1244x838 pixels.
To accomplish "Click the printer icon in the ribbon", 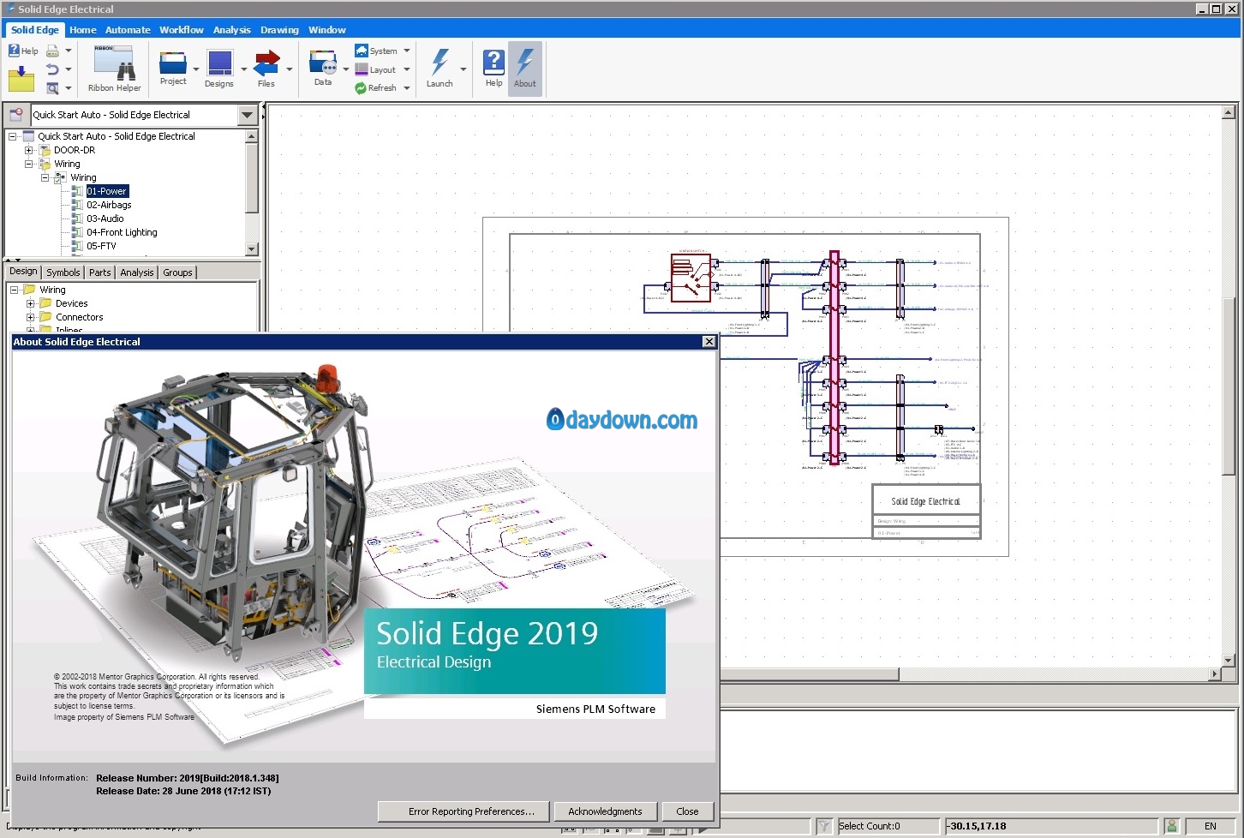I will tap(52, 51).
